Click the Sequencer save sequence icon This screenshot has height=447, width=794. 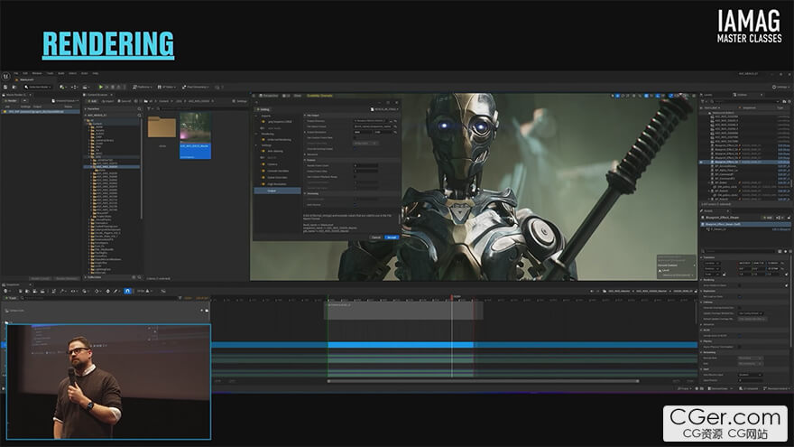coord(20,291)
